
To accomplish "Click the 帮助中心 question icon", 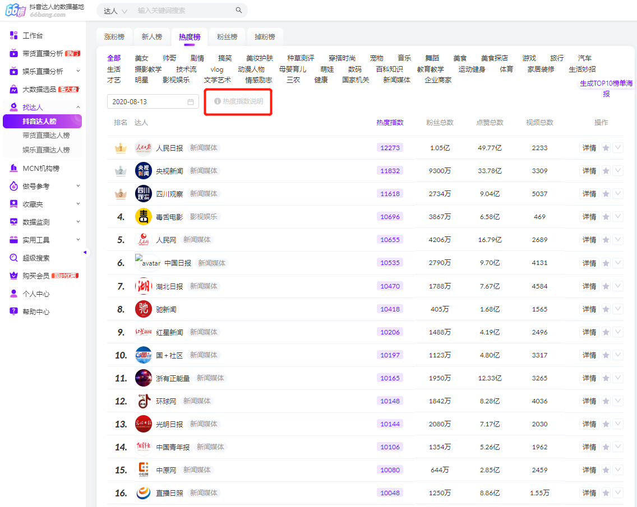I will point(14,312).
